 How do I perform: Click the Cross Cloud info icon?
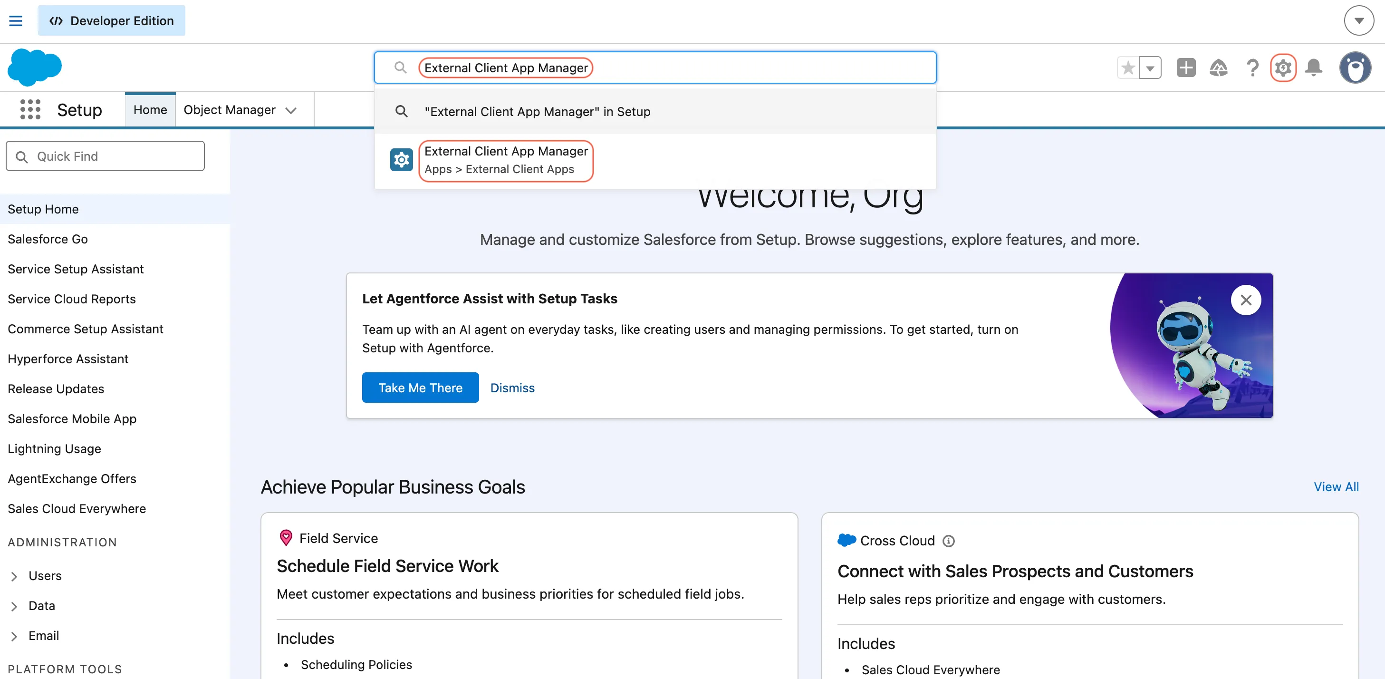coord(949,541)
